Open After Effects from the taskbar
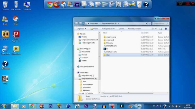Image resolution: width=195 pixels, height=109 pixels. (x=86, y=106)
